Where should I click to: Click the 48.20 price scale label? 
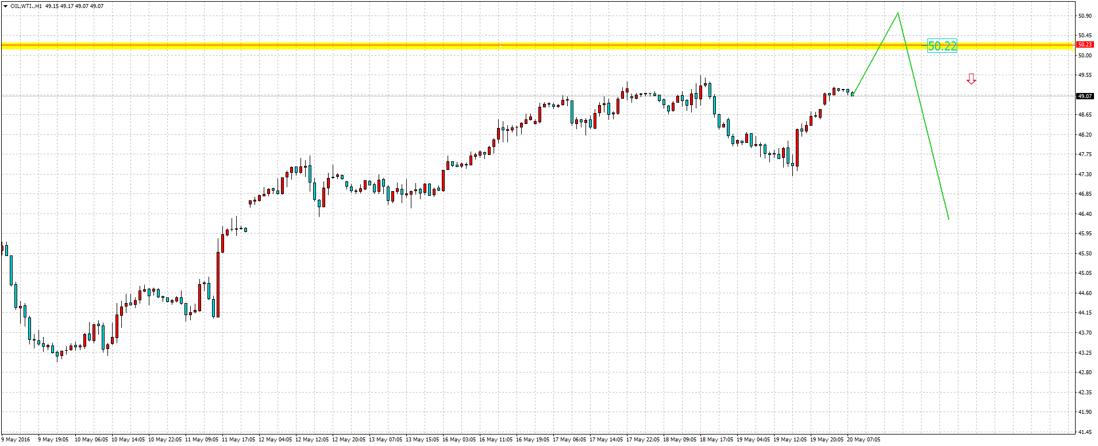click(1085, 135)
